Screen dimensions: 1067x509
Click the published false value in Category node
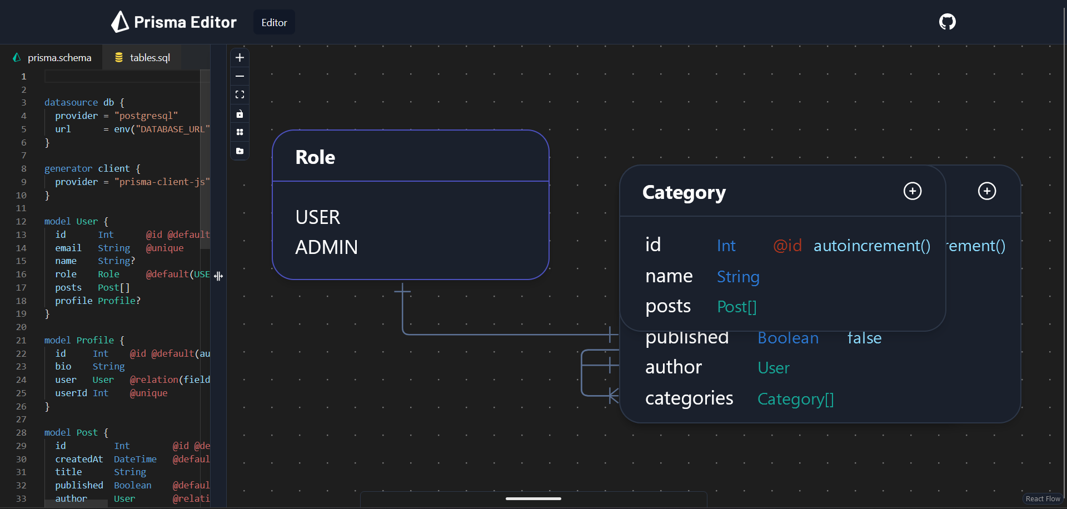[x=864, y=338]
